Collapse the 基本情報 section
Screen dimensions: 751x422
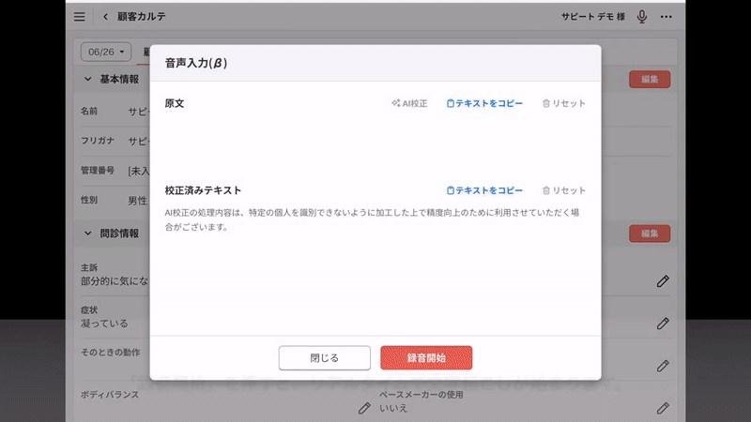point(88,79)
